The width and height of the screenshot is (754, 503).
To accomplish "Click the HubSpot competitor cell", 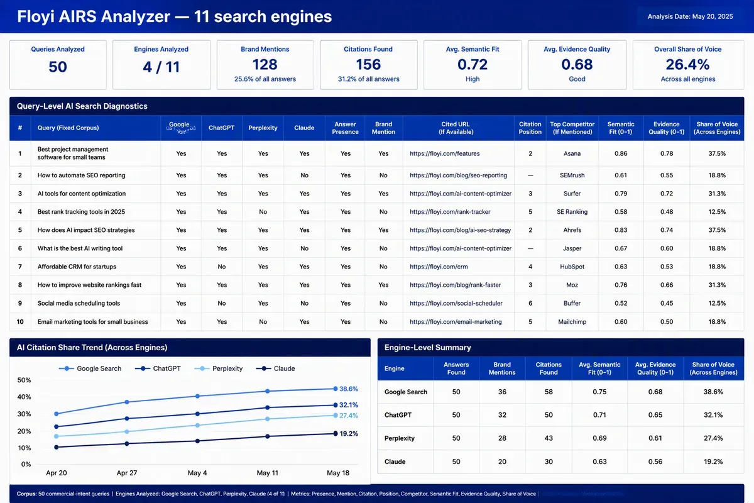I will click(x=572, y=267).
